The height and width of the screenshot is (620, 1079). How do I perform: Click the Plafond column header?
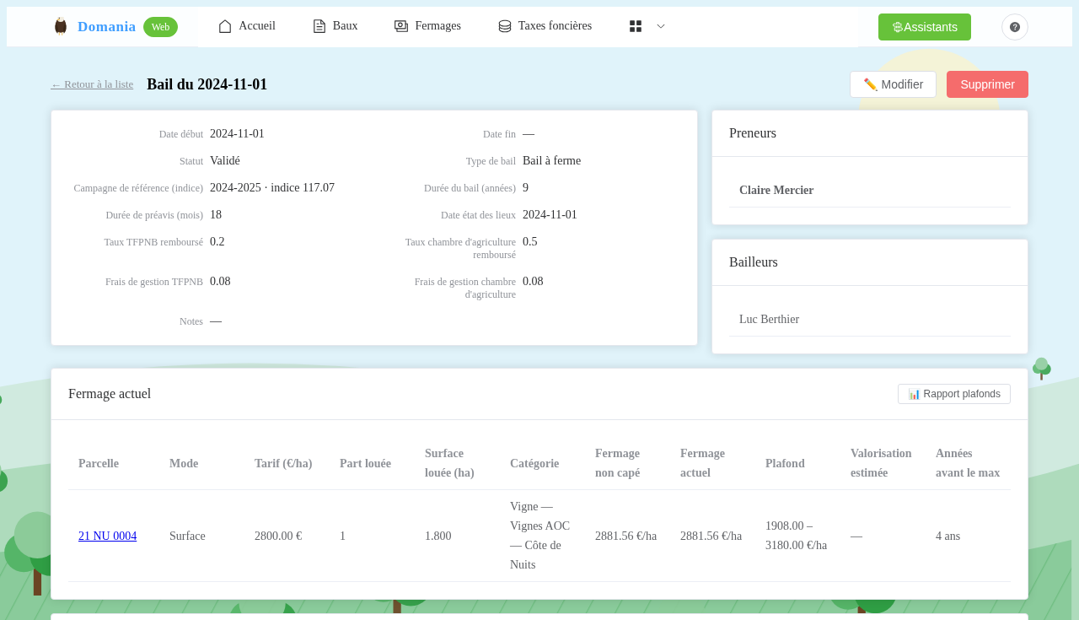(785, 464)
